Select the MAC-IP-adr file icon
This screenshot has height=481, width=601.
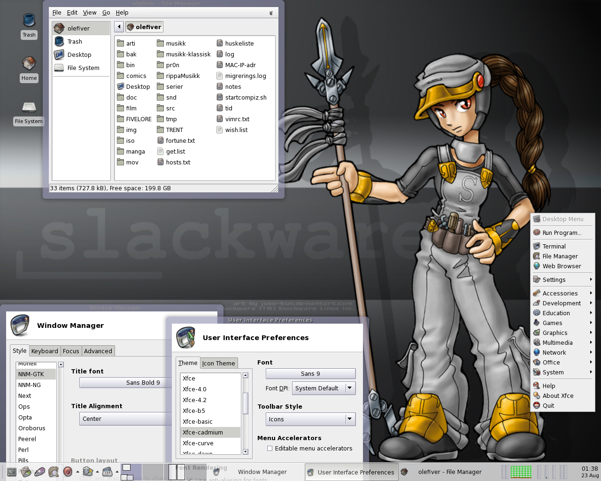pos(219,65)
